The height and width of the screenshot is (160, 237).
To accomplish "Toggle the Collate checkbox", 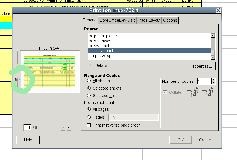I will coord(165,92).
